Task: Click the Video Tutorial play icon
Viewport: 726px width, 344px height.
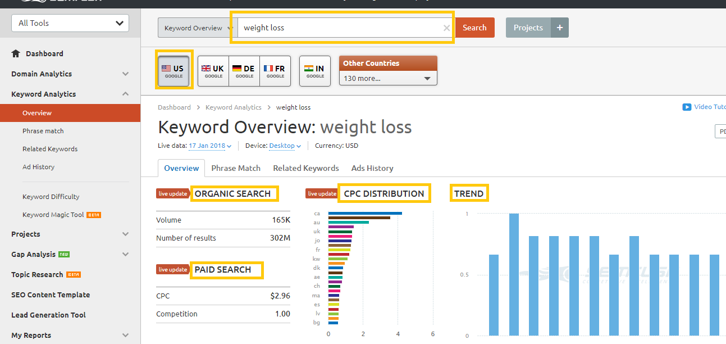Action: coord(687,107)
